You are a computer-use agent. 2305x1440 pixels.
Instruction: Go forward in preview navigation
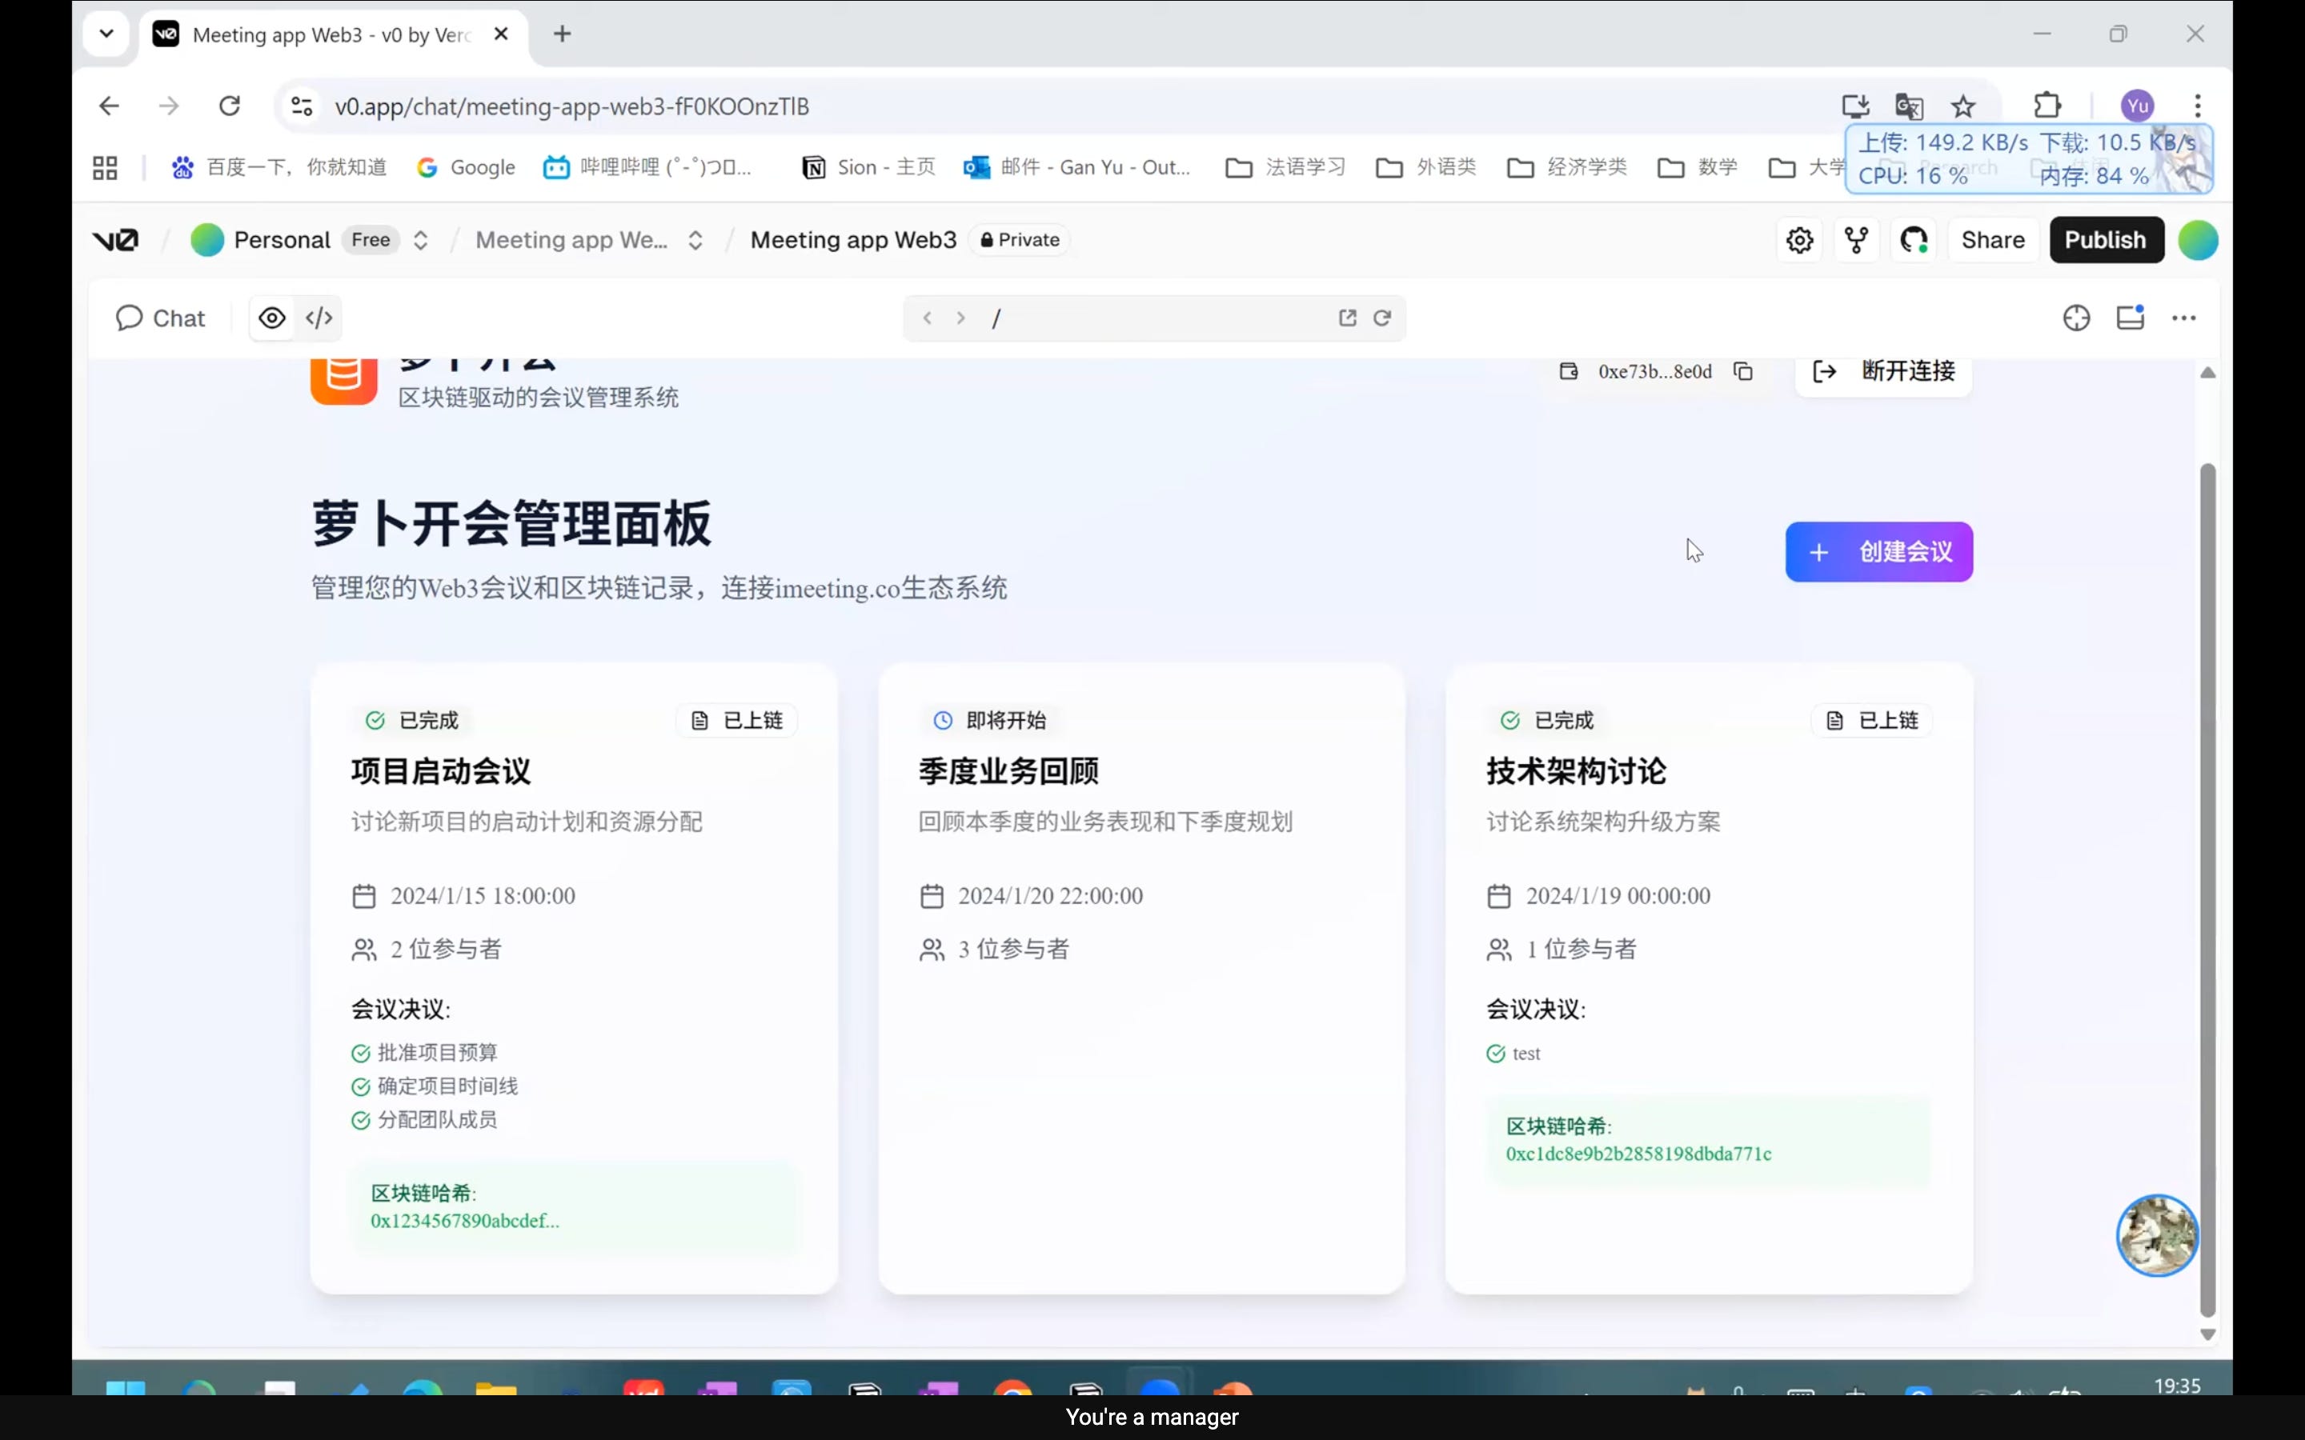[961, 318]
